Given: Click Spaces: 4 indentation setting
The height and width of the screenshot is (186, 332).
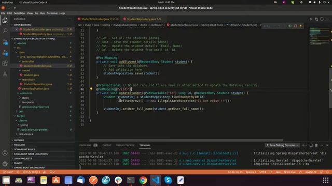Looking at the screenshot, I should pyautogui.click(x=251, y=172).
